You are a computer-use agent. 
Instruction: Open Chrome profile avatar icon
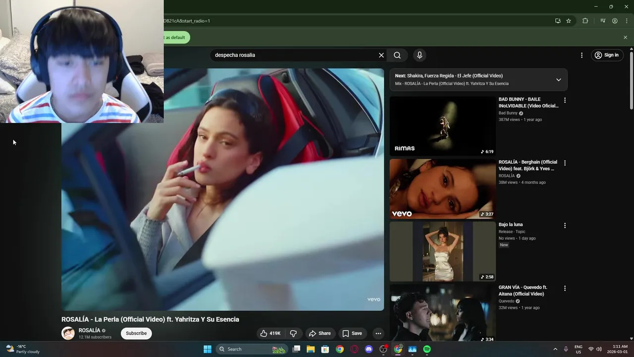click(615, 21)
